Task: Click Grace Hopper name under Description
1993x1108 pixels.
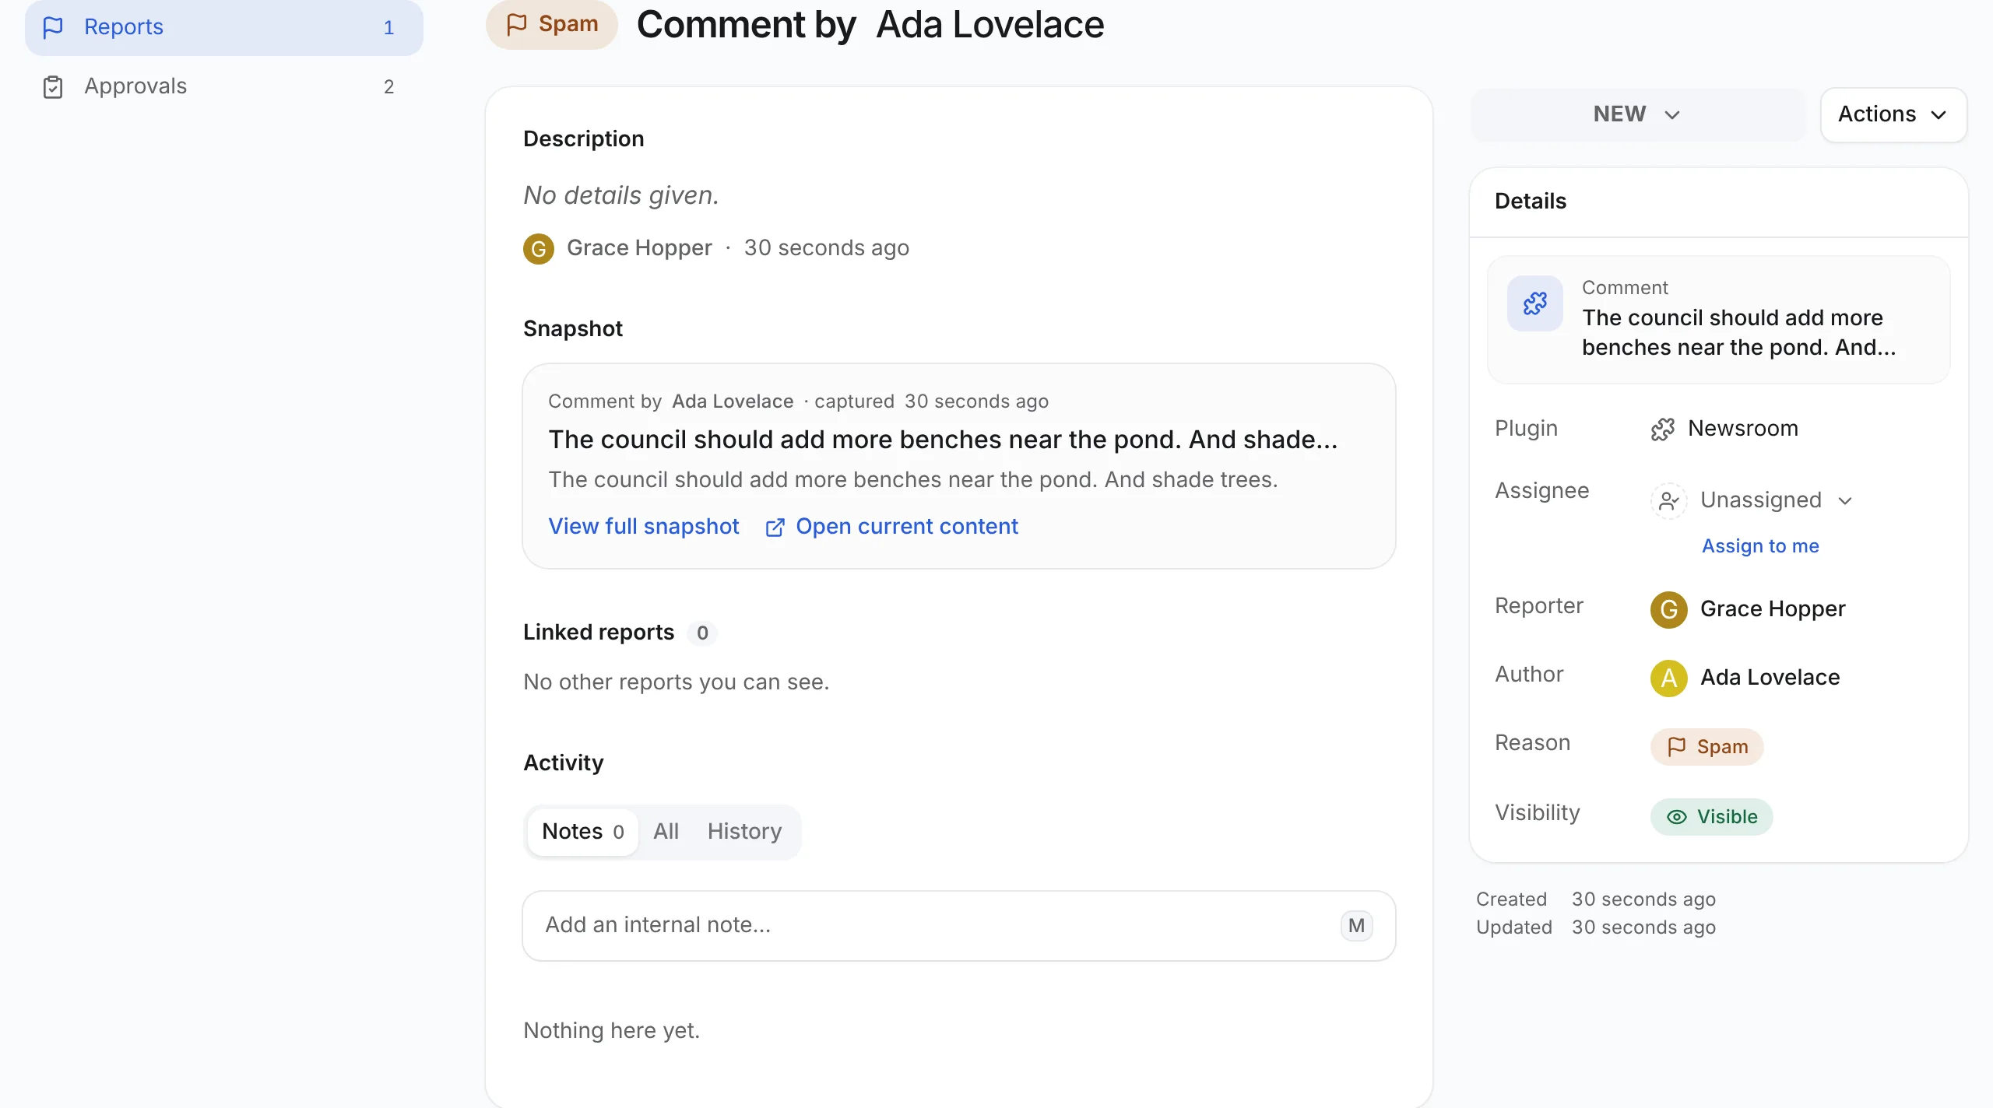Action: pos(639,247)
